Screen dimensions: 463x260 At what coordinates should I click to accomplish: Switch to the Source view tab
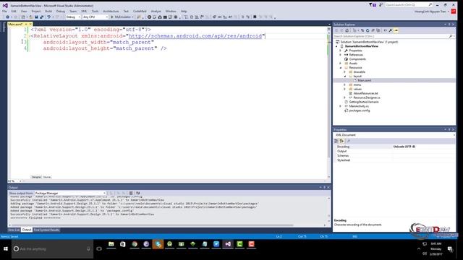pos(47,177)
